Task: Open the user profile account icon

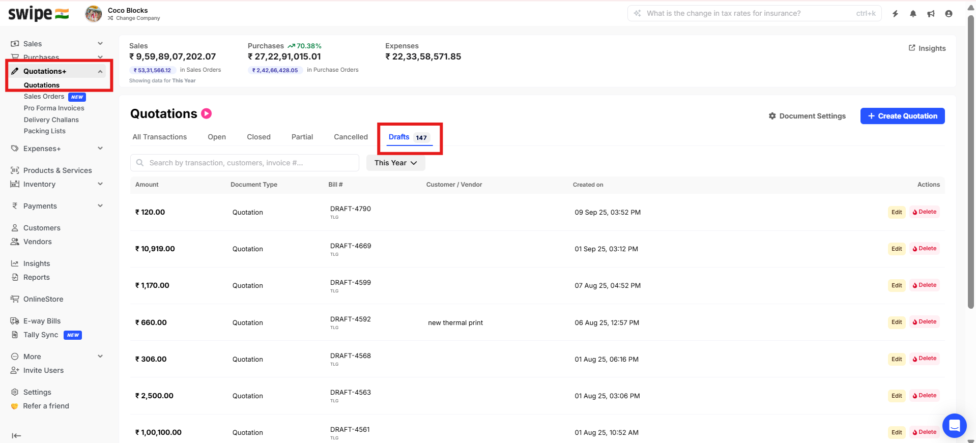Action: coord(949,14)
